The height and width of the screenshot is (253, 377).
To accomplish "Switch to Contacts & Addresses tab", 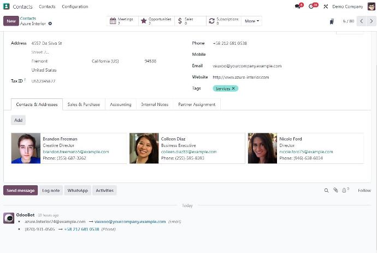I will pyautogui.click(x=37, y=104).
